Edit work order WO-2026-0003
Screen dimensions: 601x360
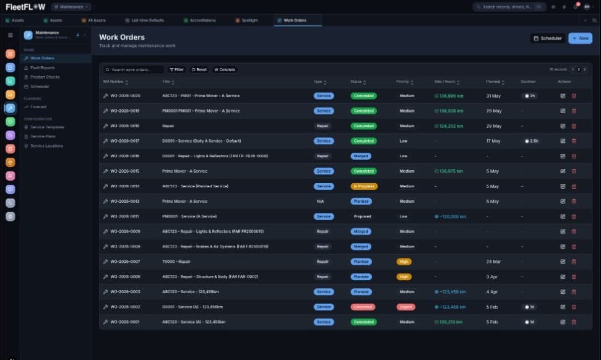click(x=563, y=292)
